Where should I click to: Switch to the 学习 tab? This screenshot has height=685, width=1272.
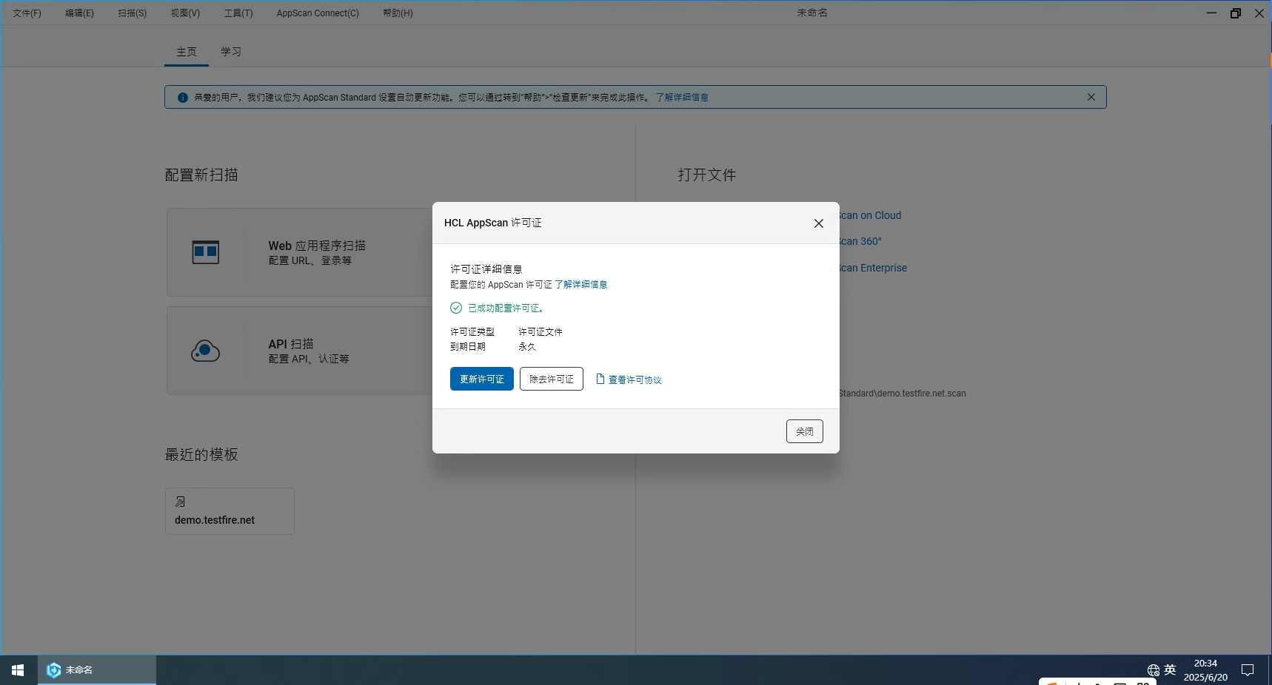231,52
